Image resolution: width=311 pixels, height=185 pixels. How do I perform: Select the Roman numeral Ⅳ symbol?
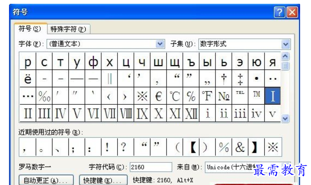[61, 113]
